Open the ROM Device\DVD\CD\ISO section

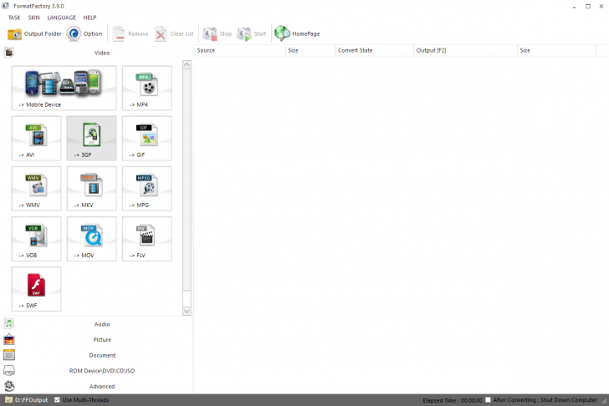click(x=102, y=371)
